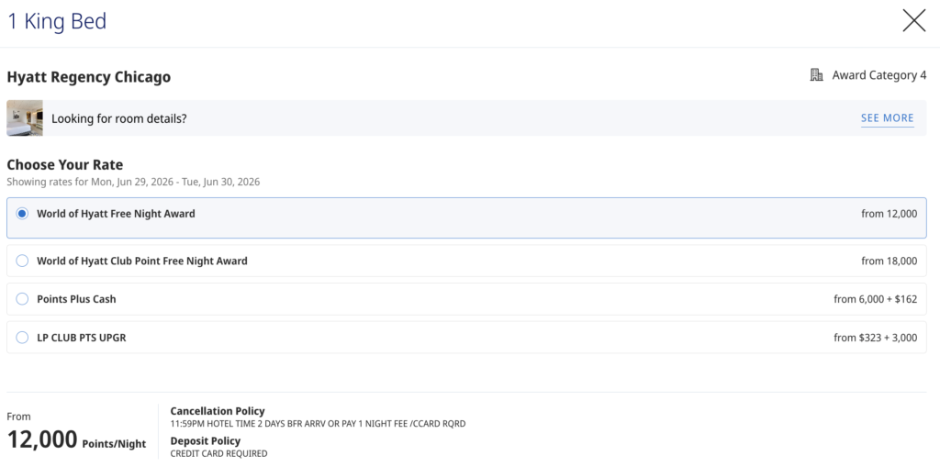Click the 'Choose Your Rate' heading
Screen dimensions: 940x467
[65, 165]
